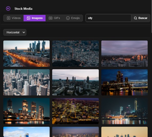Image resolution: width=152 pixels, height=137 pixels.
Task: Click the vertical scrollbar on the right edge
Action: tap(151, 16)
